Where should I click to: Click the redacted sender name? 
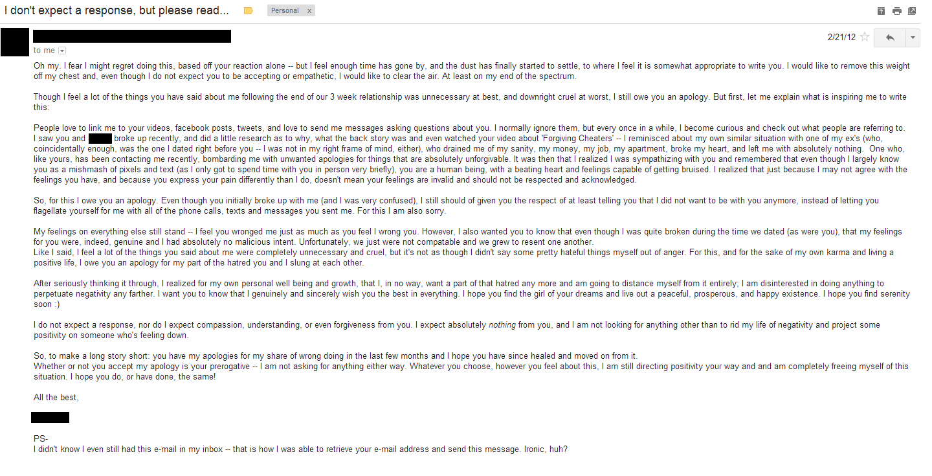point(132,36)
